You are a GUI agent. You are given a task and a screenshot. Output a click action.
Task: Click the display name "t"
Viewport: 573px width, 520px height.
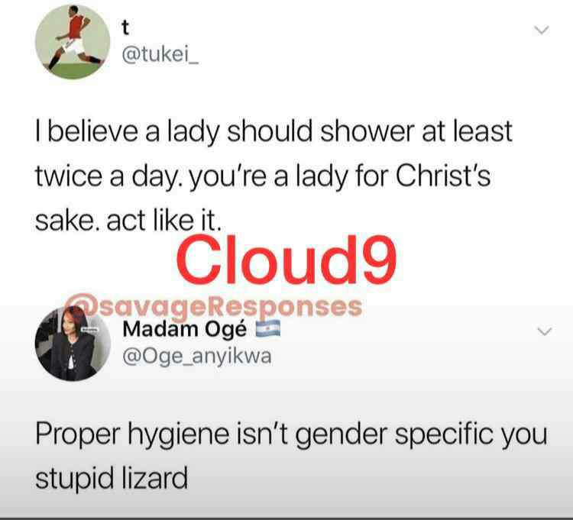pos(125,27)
